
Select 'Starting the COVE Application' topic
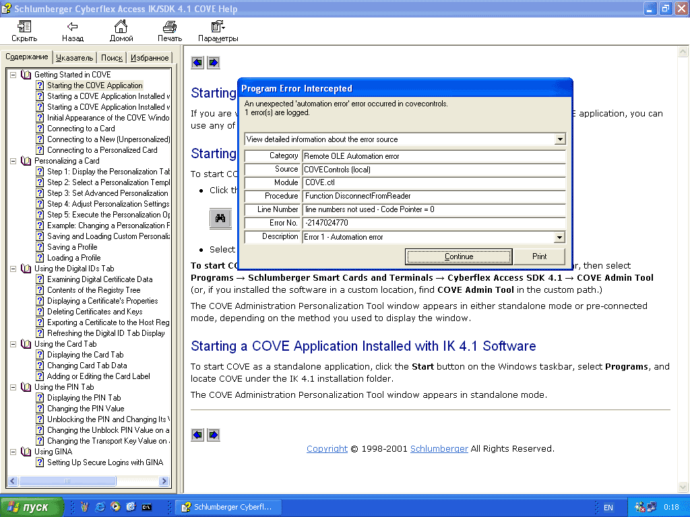tap(94, 85)
